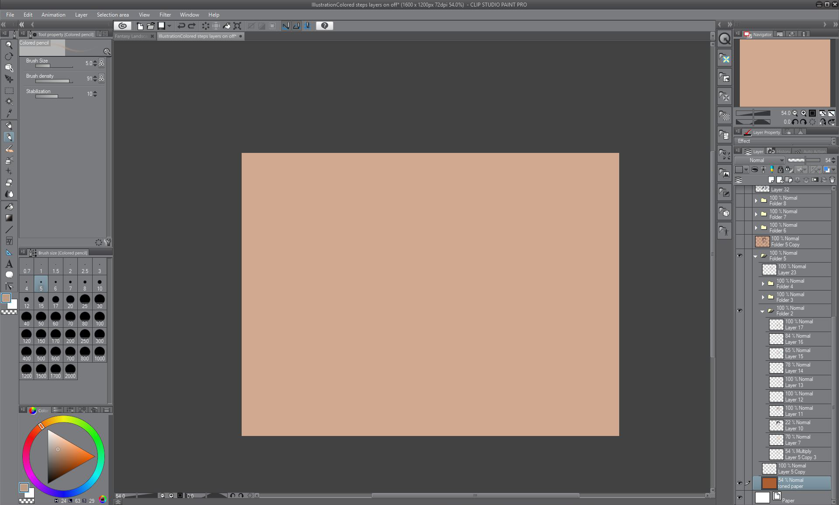Click the help question mark button
The image size is (839, 505).
pos(324,26)
